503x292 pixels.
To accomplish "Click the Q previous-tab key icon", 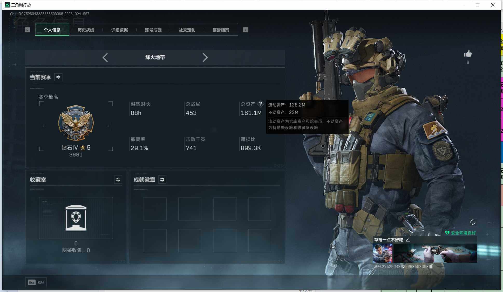I will 27,30.
